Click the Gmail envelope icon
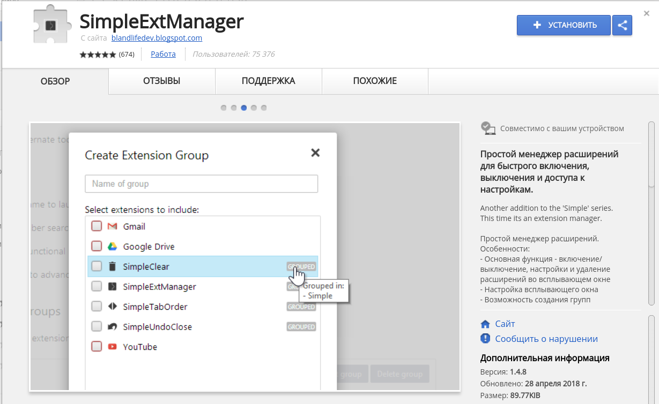This screenshot has width=659, height=404. (x=112, y=226)
